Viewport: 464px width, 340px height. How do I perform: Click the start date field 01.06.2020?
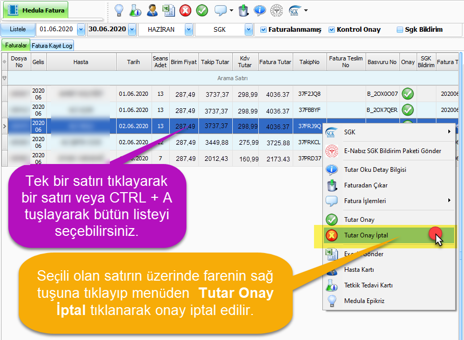[x=56, y=29]
